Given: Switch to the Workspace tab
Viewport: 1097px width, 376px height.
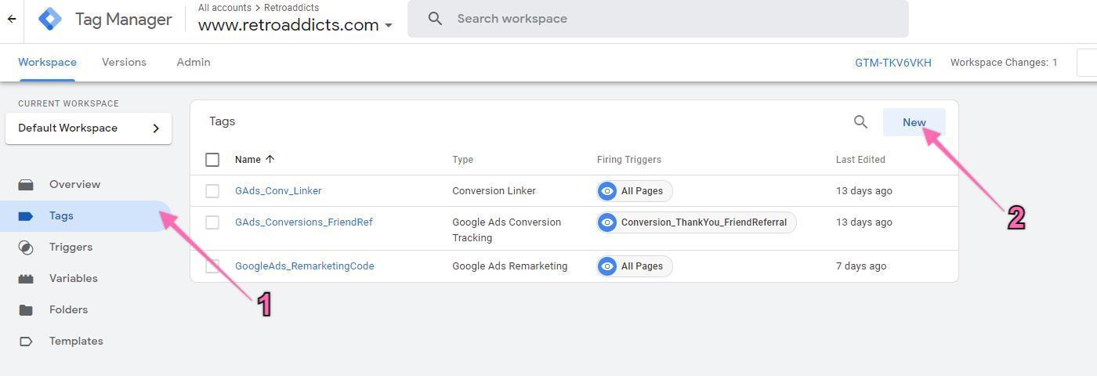Looking at the screenshot, I should point(47,63).
